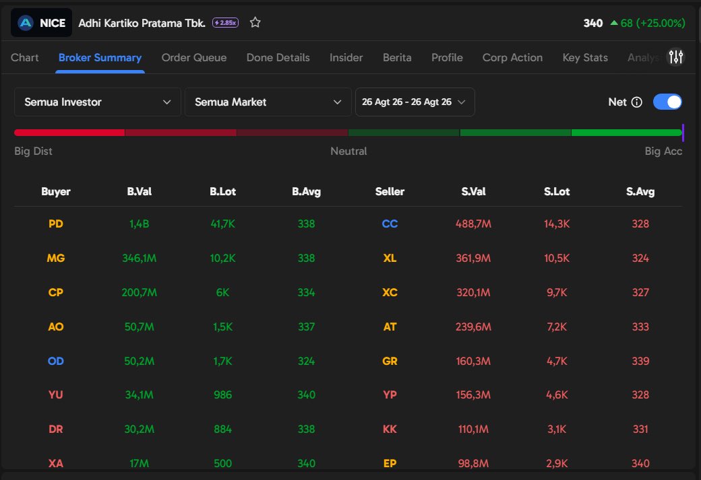Select buyer broker DR
The height and width of the screenshot is (480, 701).
coord(56,429)
